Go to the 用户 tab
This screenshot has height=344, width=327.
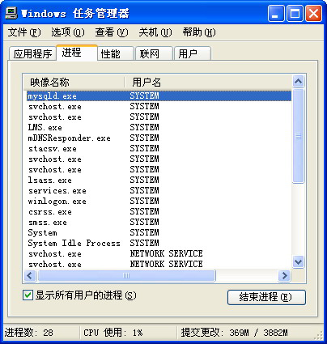tap(193, 53)
